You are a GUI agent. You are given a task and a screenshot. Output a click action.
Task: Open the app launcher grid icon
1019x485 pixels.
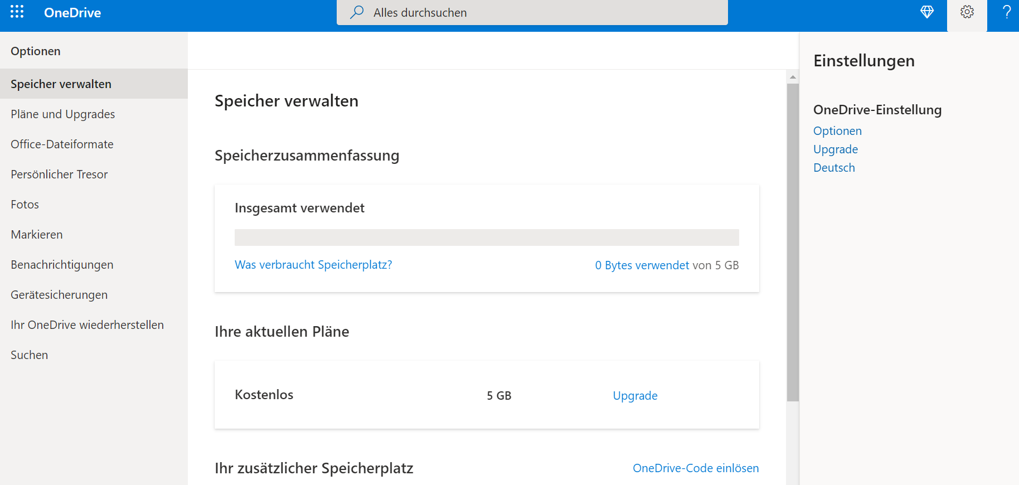tap(17, 12)
